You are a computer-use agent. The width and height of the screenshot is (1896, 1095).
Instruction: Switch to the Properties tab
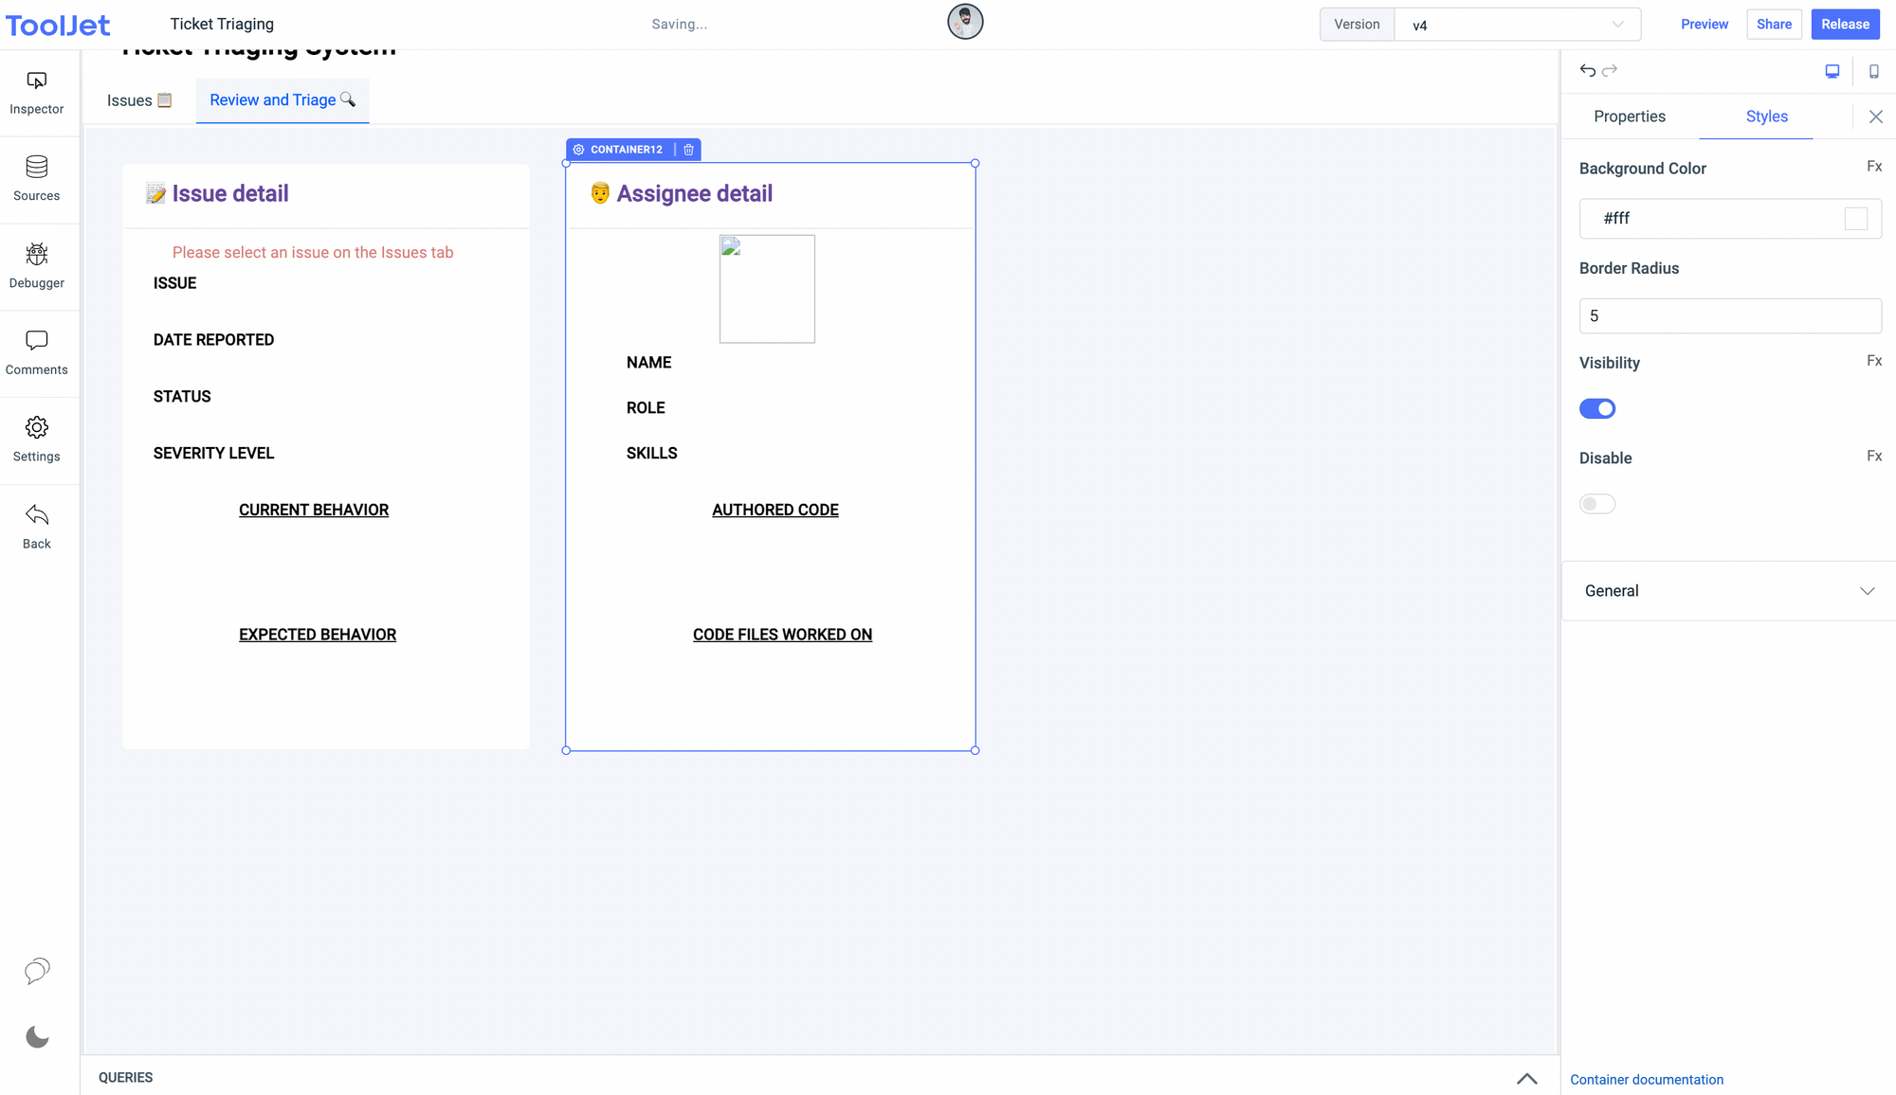coord(1630,117)
